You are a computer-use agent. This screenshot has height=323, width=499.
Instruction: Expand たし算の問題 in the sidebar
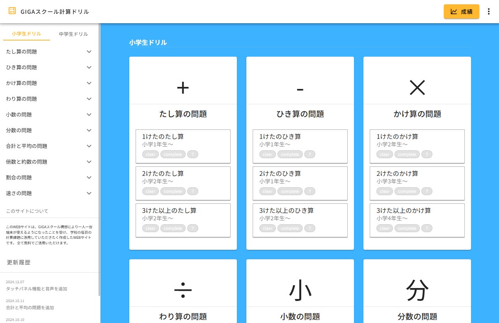[x=49, y=52]
